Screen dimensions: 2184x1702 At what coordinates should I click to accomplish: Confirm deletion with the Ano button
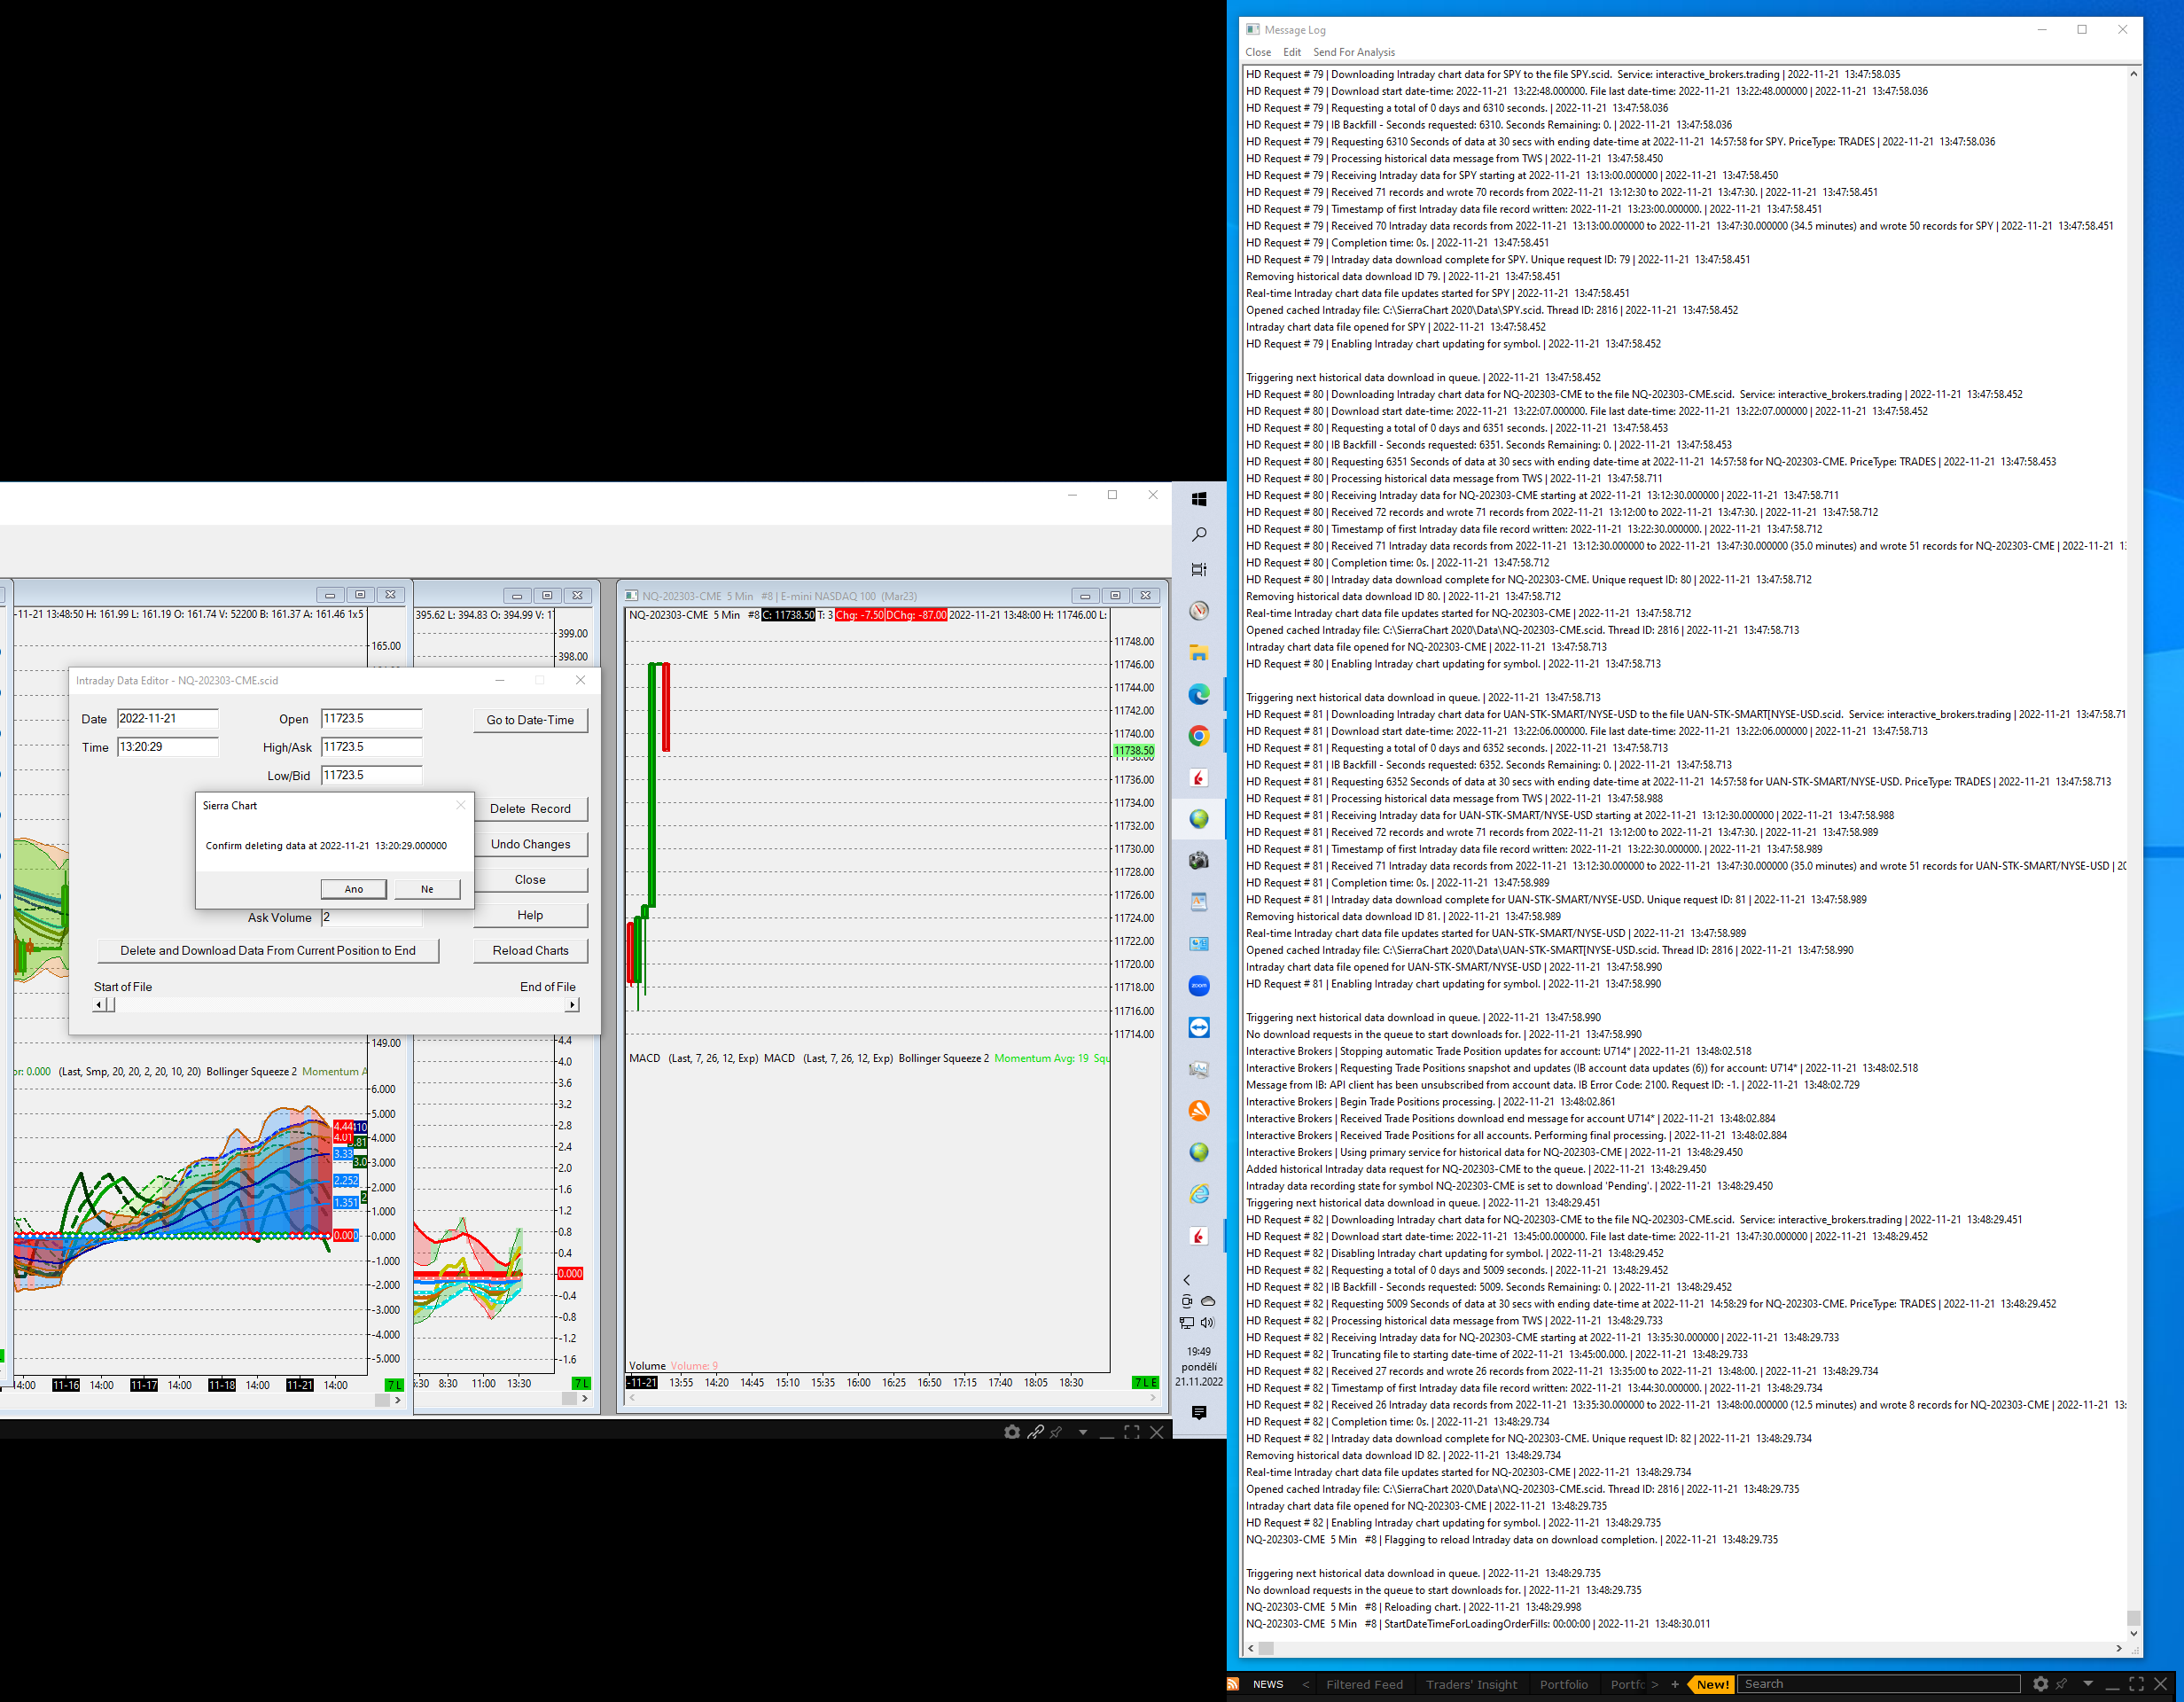point(354,889)
